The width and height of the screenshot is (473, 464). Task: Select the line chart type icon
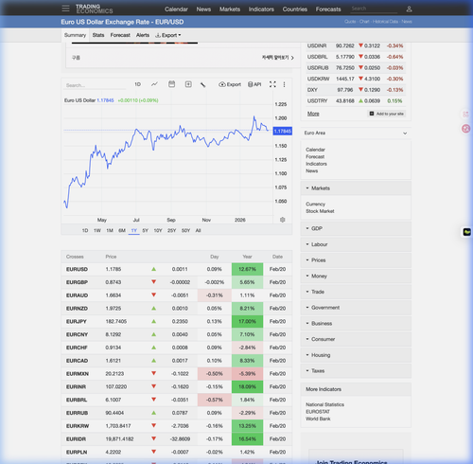(154, 84)
